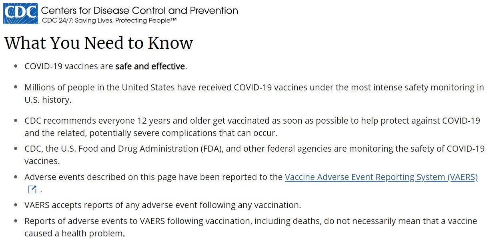This screenshot has height=244, width=491.
Task: Click the 'CDC 24/7: Saving Lives' tagline
Action: coord(109,20)
